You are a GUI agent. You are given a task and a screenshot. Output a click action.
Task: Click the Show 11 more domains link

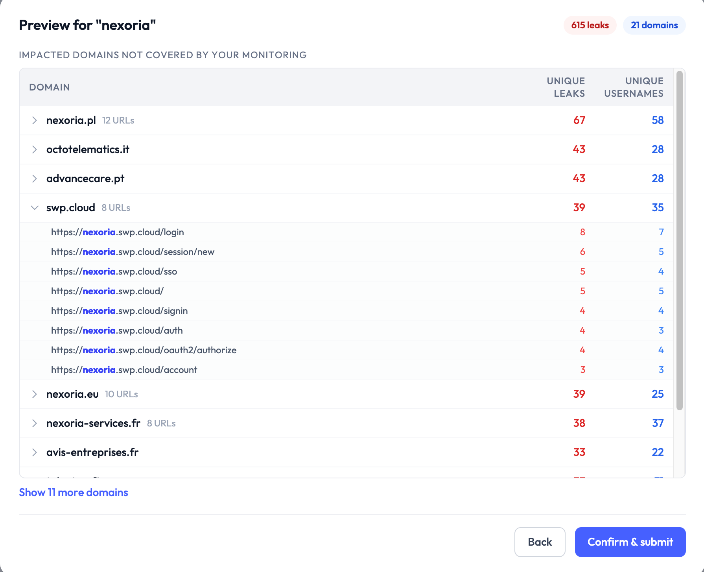pos(73,493)
